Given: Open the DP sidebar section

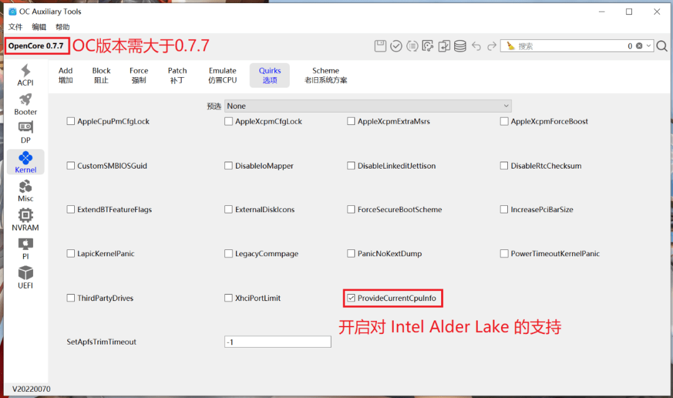Looking at the screenshot, I should 26,133.
